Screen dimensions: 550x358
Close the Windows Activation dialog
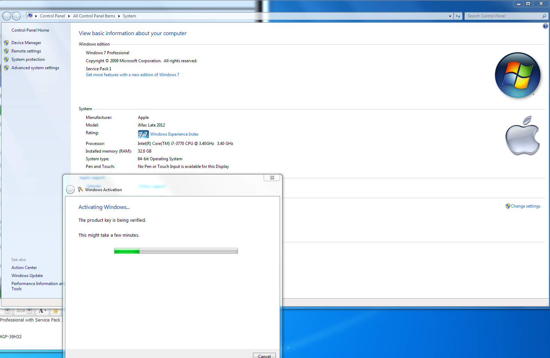[x=272, y=178]
